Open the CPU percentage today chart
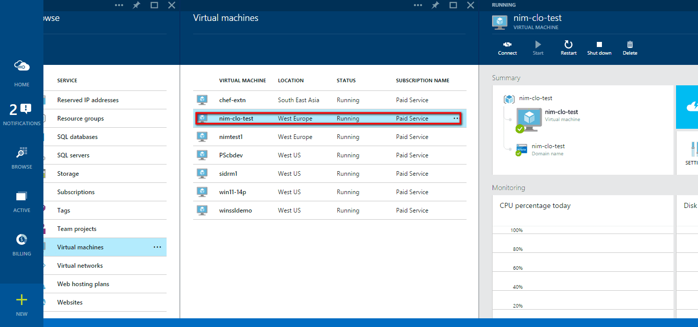698x327 pixels. point(583,255)
